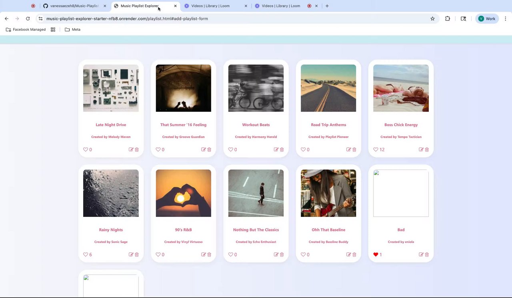Open the Work profile button

pyautogui.click(x=487, y=18)
